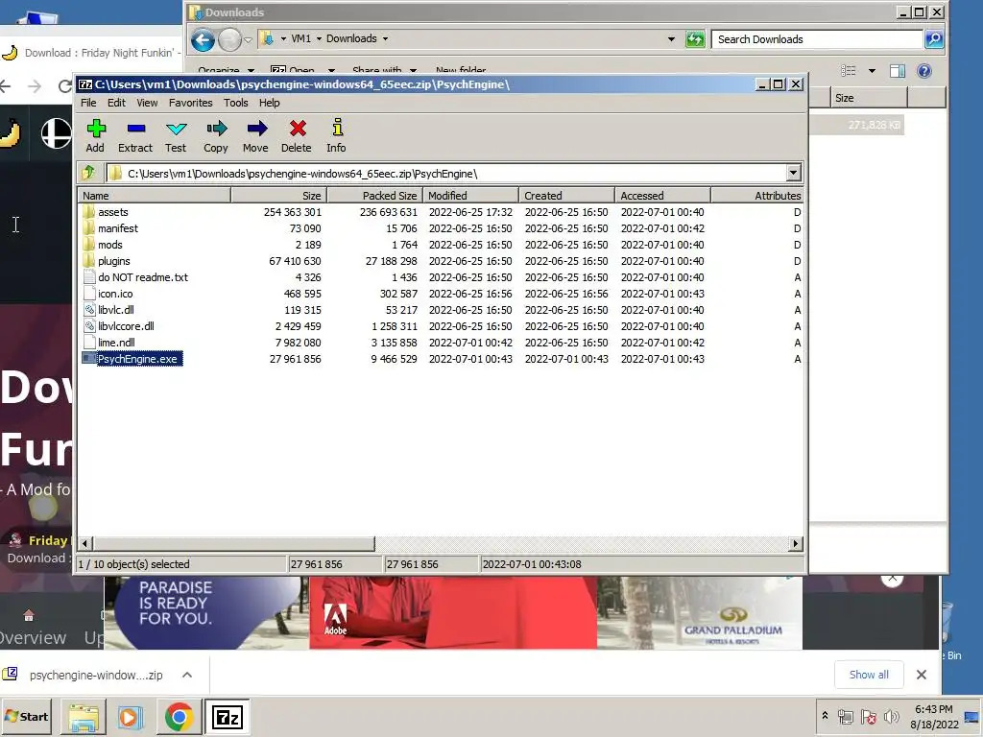Viewport: 983px width, 737px height.
Task: Expand the VM1 breadcrumb arrow in Downloads
Action: 319,38
